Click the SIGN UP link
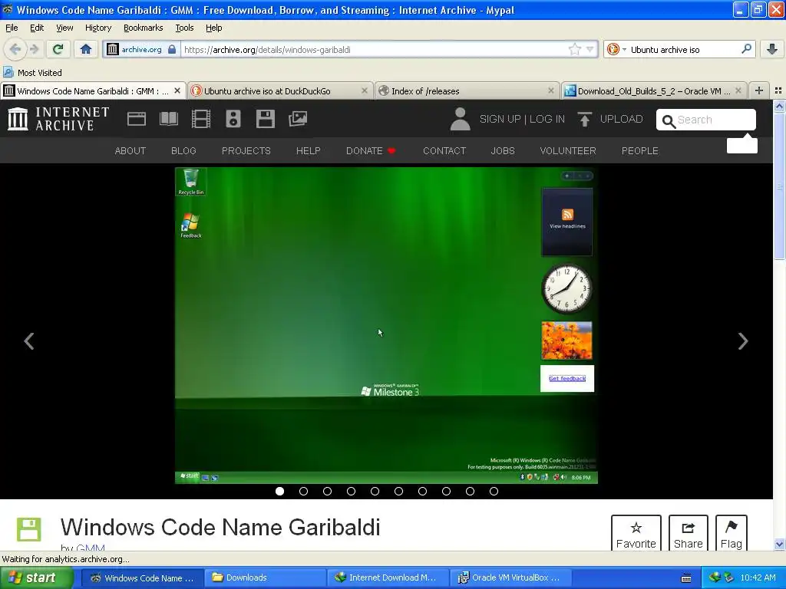Viewport: 786px width, 589px height. click(500, 119)
